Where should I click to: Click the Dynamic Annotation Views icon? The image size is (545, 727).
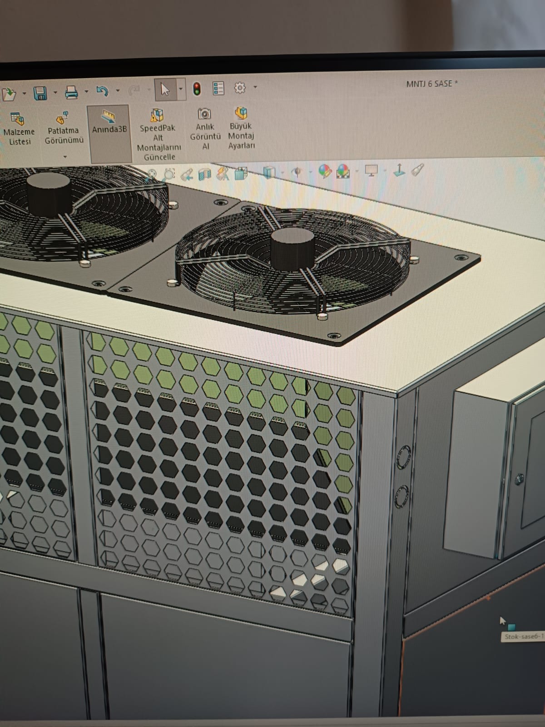point(223,174)
